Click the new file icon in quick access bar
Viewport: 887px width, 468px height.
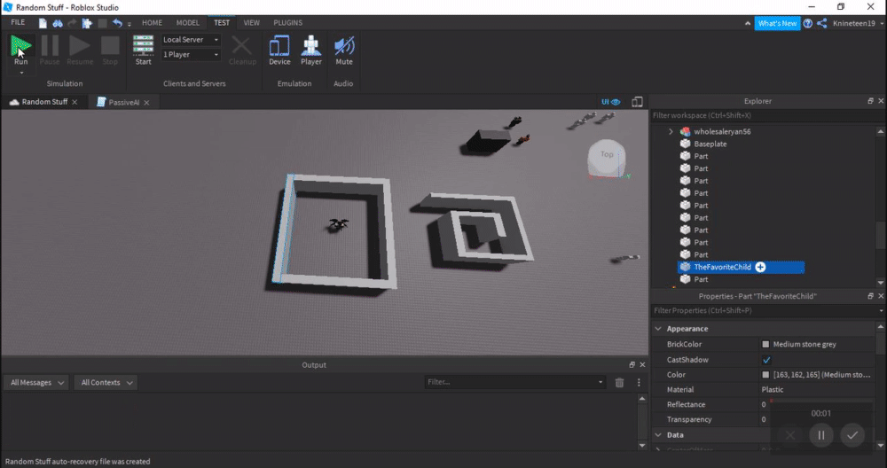tap(43, 23)
